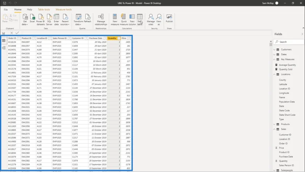Select the Population Data field
This screenshot has height=172, width=305.
287,102
